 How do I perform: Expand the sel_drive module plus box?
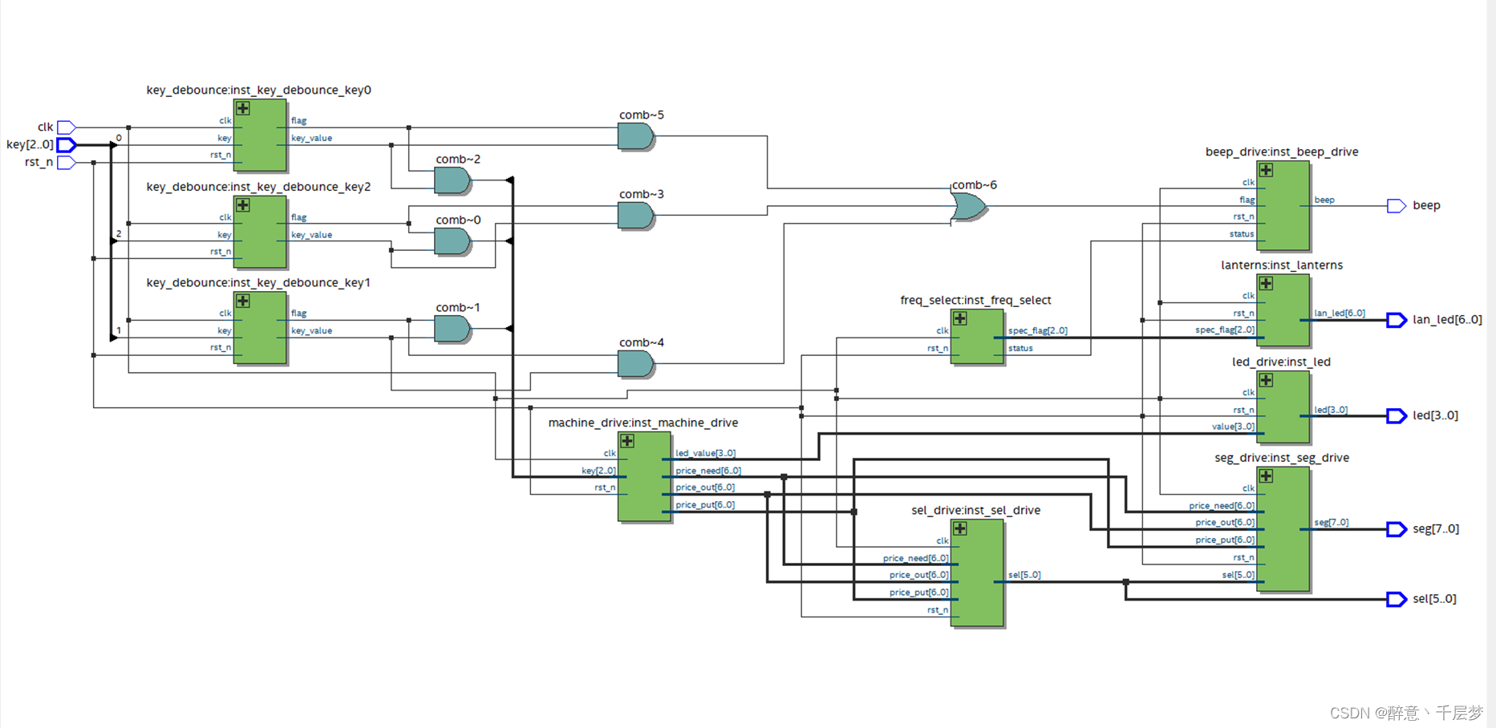(x=960, y=528)
